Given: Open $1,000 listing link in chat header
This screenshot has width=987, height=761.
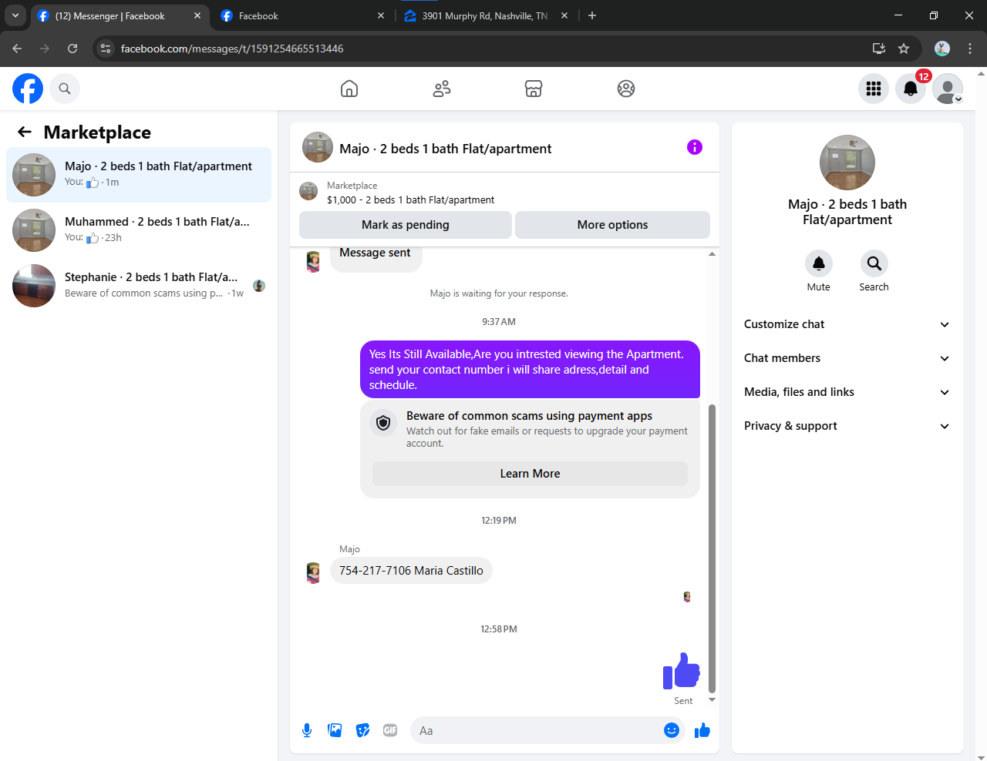Looking at the screenshot, I should [x=410, y=199].
